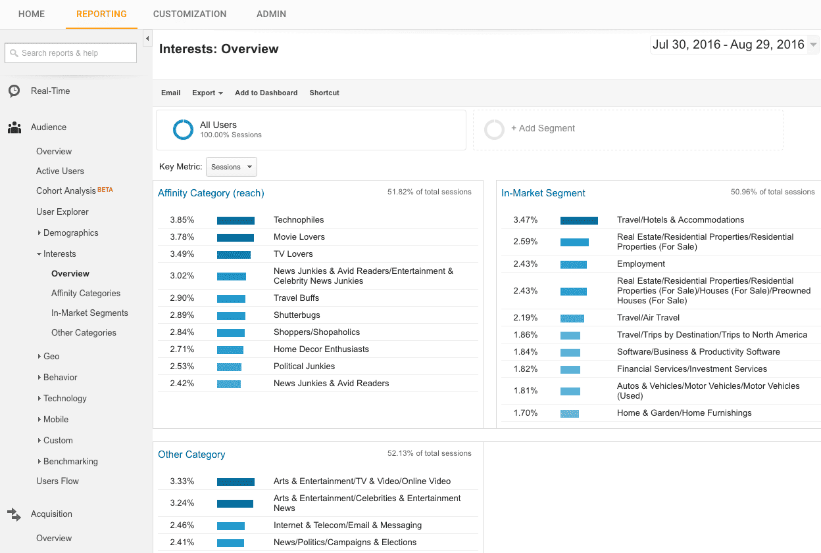Click the Add Segment empty circle icon
The image size is (821, 553).
[x=494, y=129]
